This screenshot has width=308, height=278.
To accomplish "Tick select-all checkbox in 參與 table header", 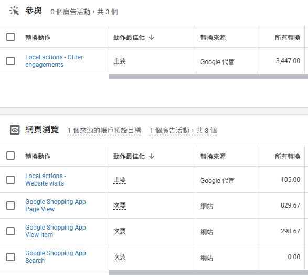I will [x=10, y=37].
